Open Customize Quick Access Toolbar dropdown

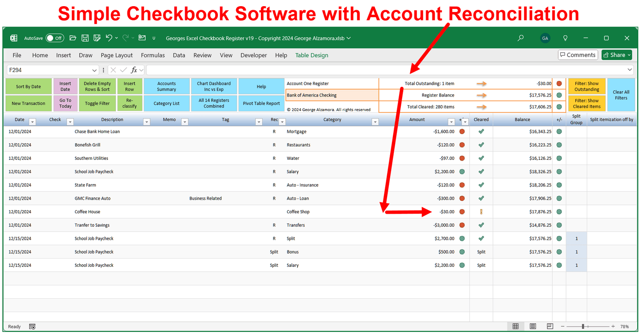154,39
